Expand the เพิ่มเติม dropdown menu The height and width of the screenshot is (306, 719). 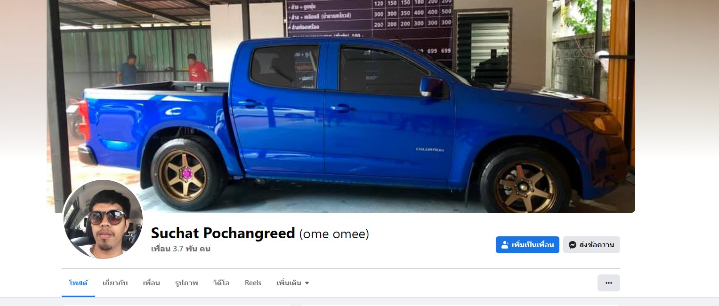click(293, 283)
